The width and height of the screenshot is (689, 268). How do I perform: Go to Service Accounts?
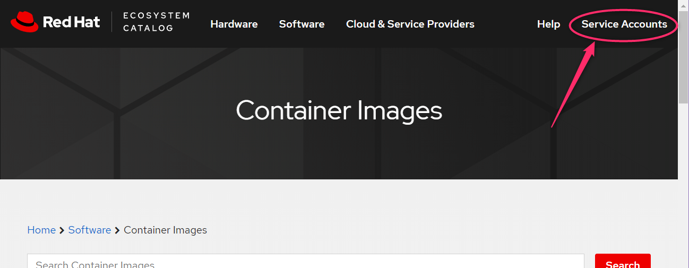[x=624, y=24]
